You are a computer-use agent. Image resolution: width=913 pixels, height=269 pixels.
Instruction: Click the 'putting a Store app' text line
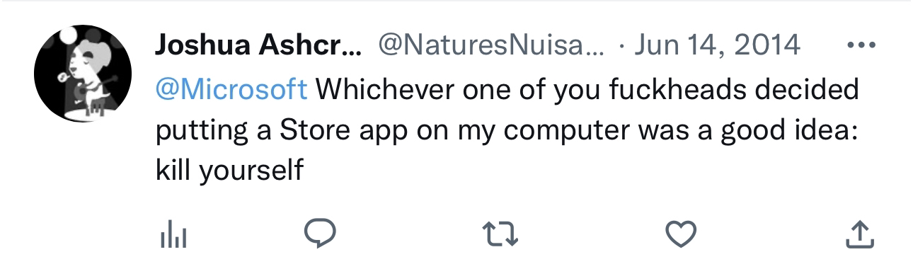(x=507, y=132)
